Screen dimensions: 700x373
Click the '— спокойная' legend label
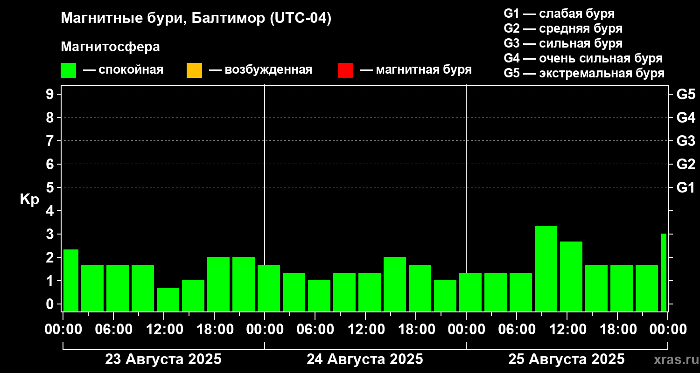click(123, 70)
